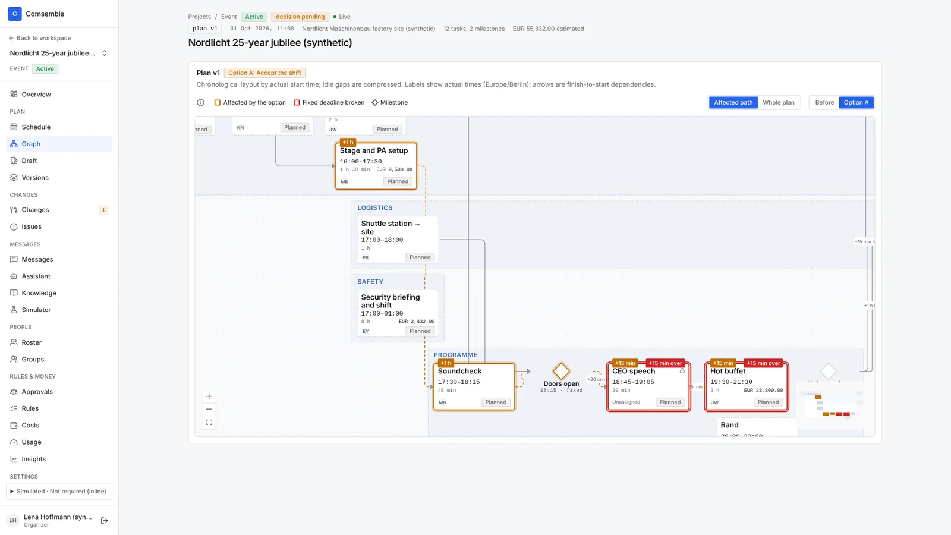
Task: Select the Soundcheck task node
Action: (x=474, y=387)
